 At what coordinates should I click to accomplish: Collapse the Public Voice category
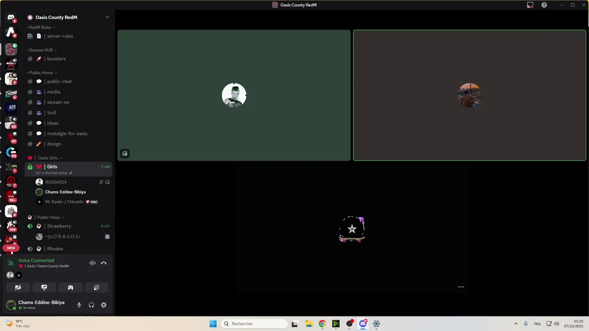tap(46, 217)
